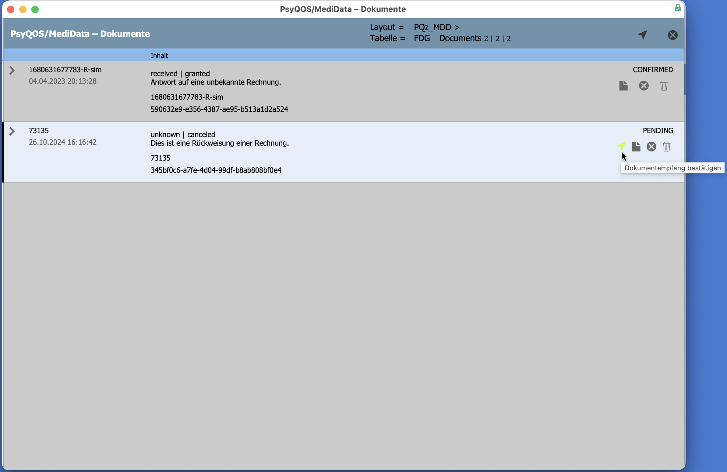Click the delete/trash icon for entry 73135
This screenshot has height=472, width=727.
coord(667,146)
